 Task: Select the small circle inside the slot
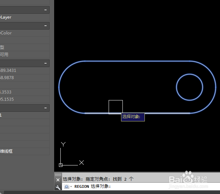tap(189, 74)
